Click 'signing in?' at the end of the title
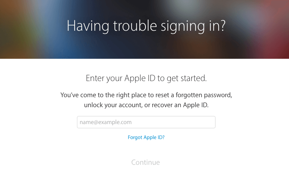This screenshot has width=289, height=179. pos(193,27)
